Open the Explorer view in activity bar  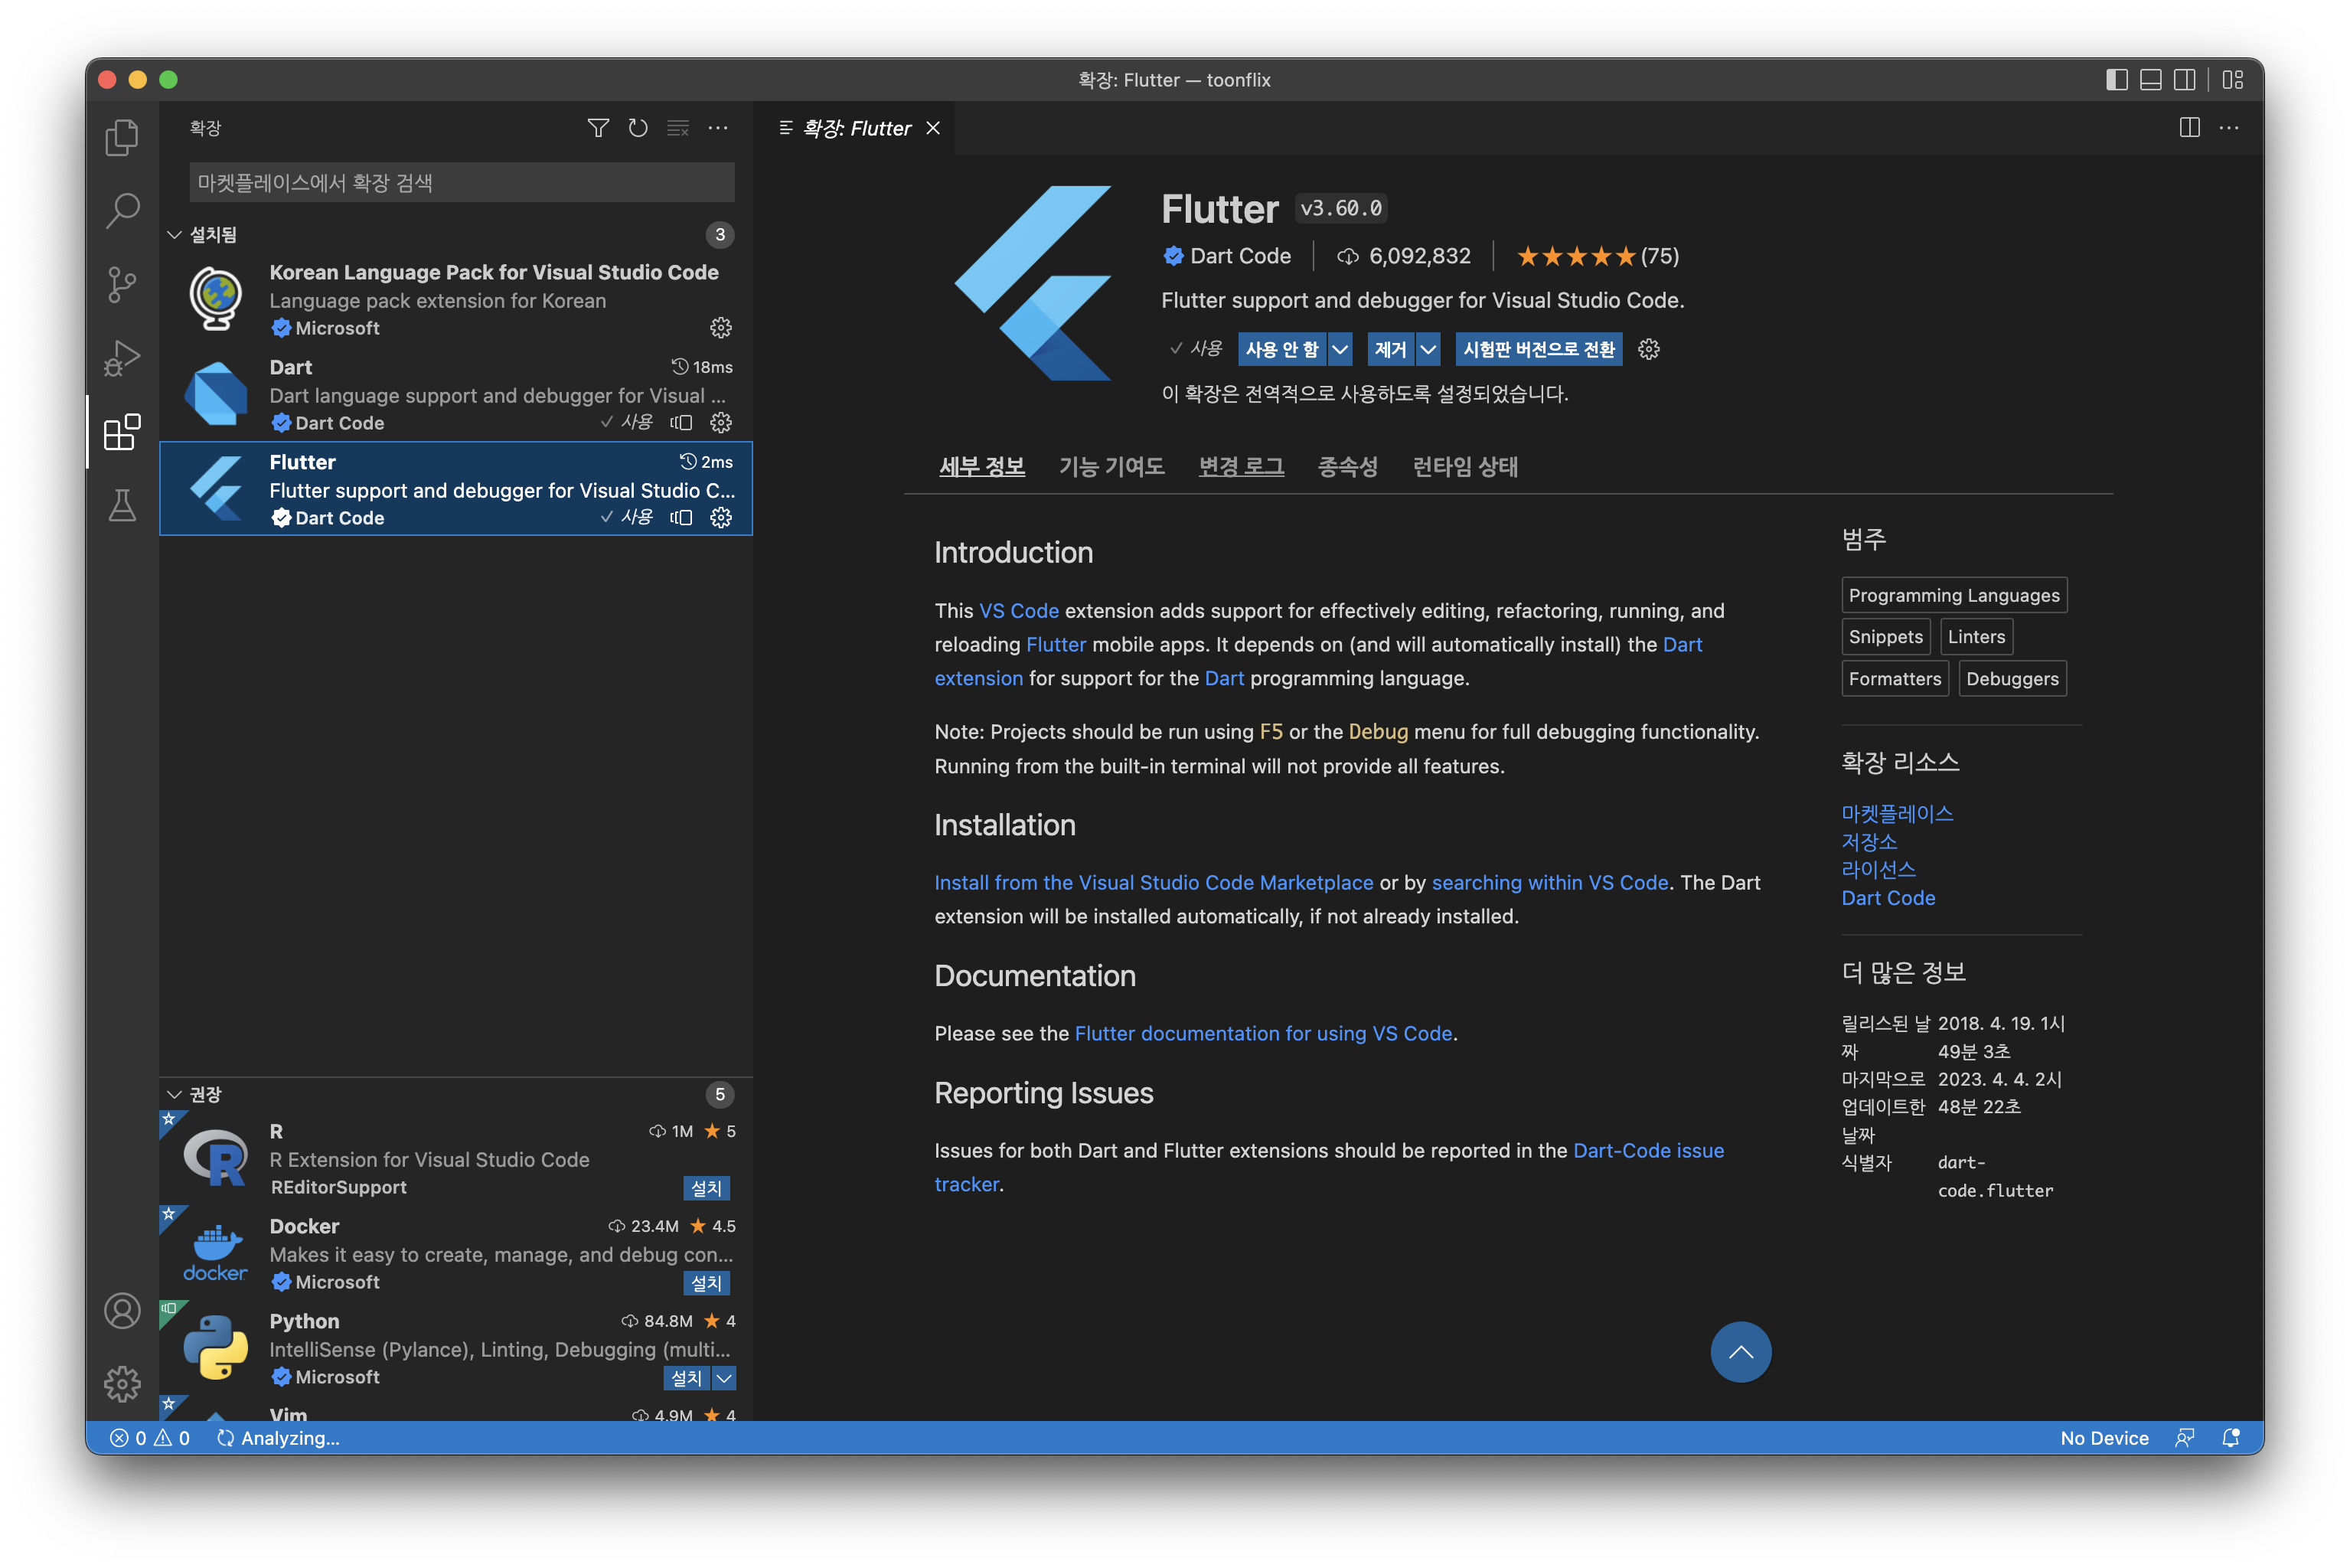pyautogui.click(x=122, y=137)
